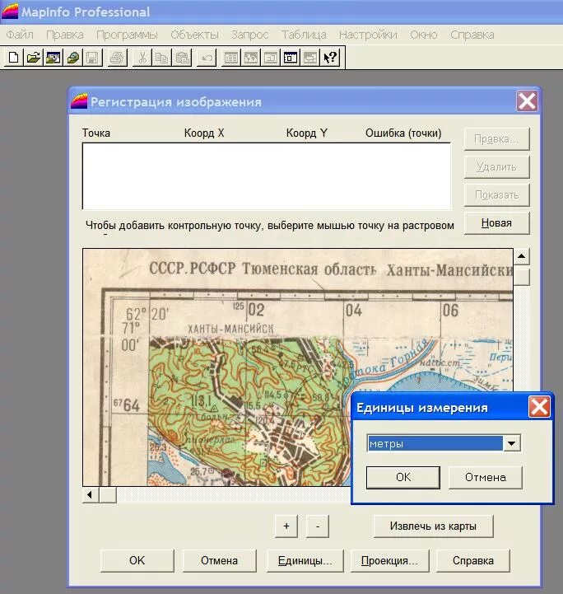
Task: Expand the метры units dropdown arrow
Action: 511,443
